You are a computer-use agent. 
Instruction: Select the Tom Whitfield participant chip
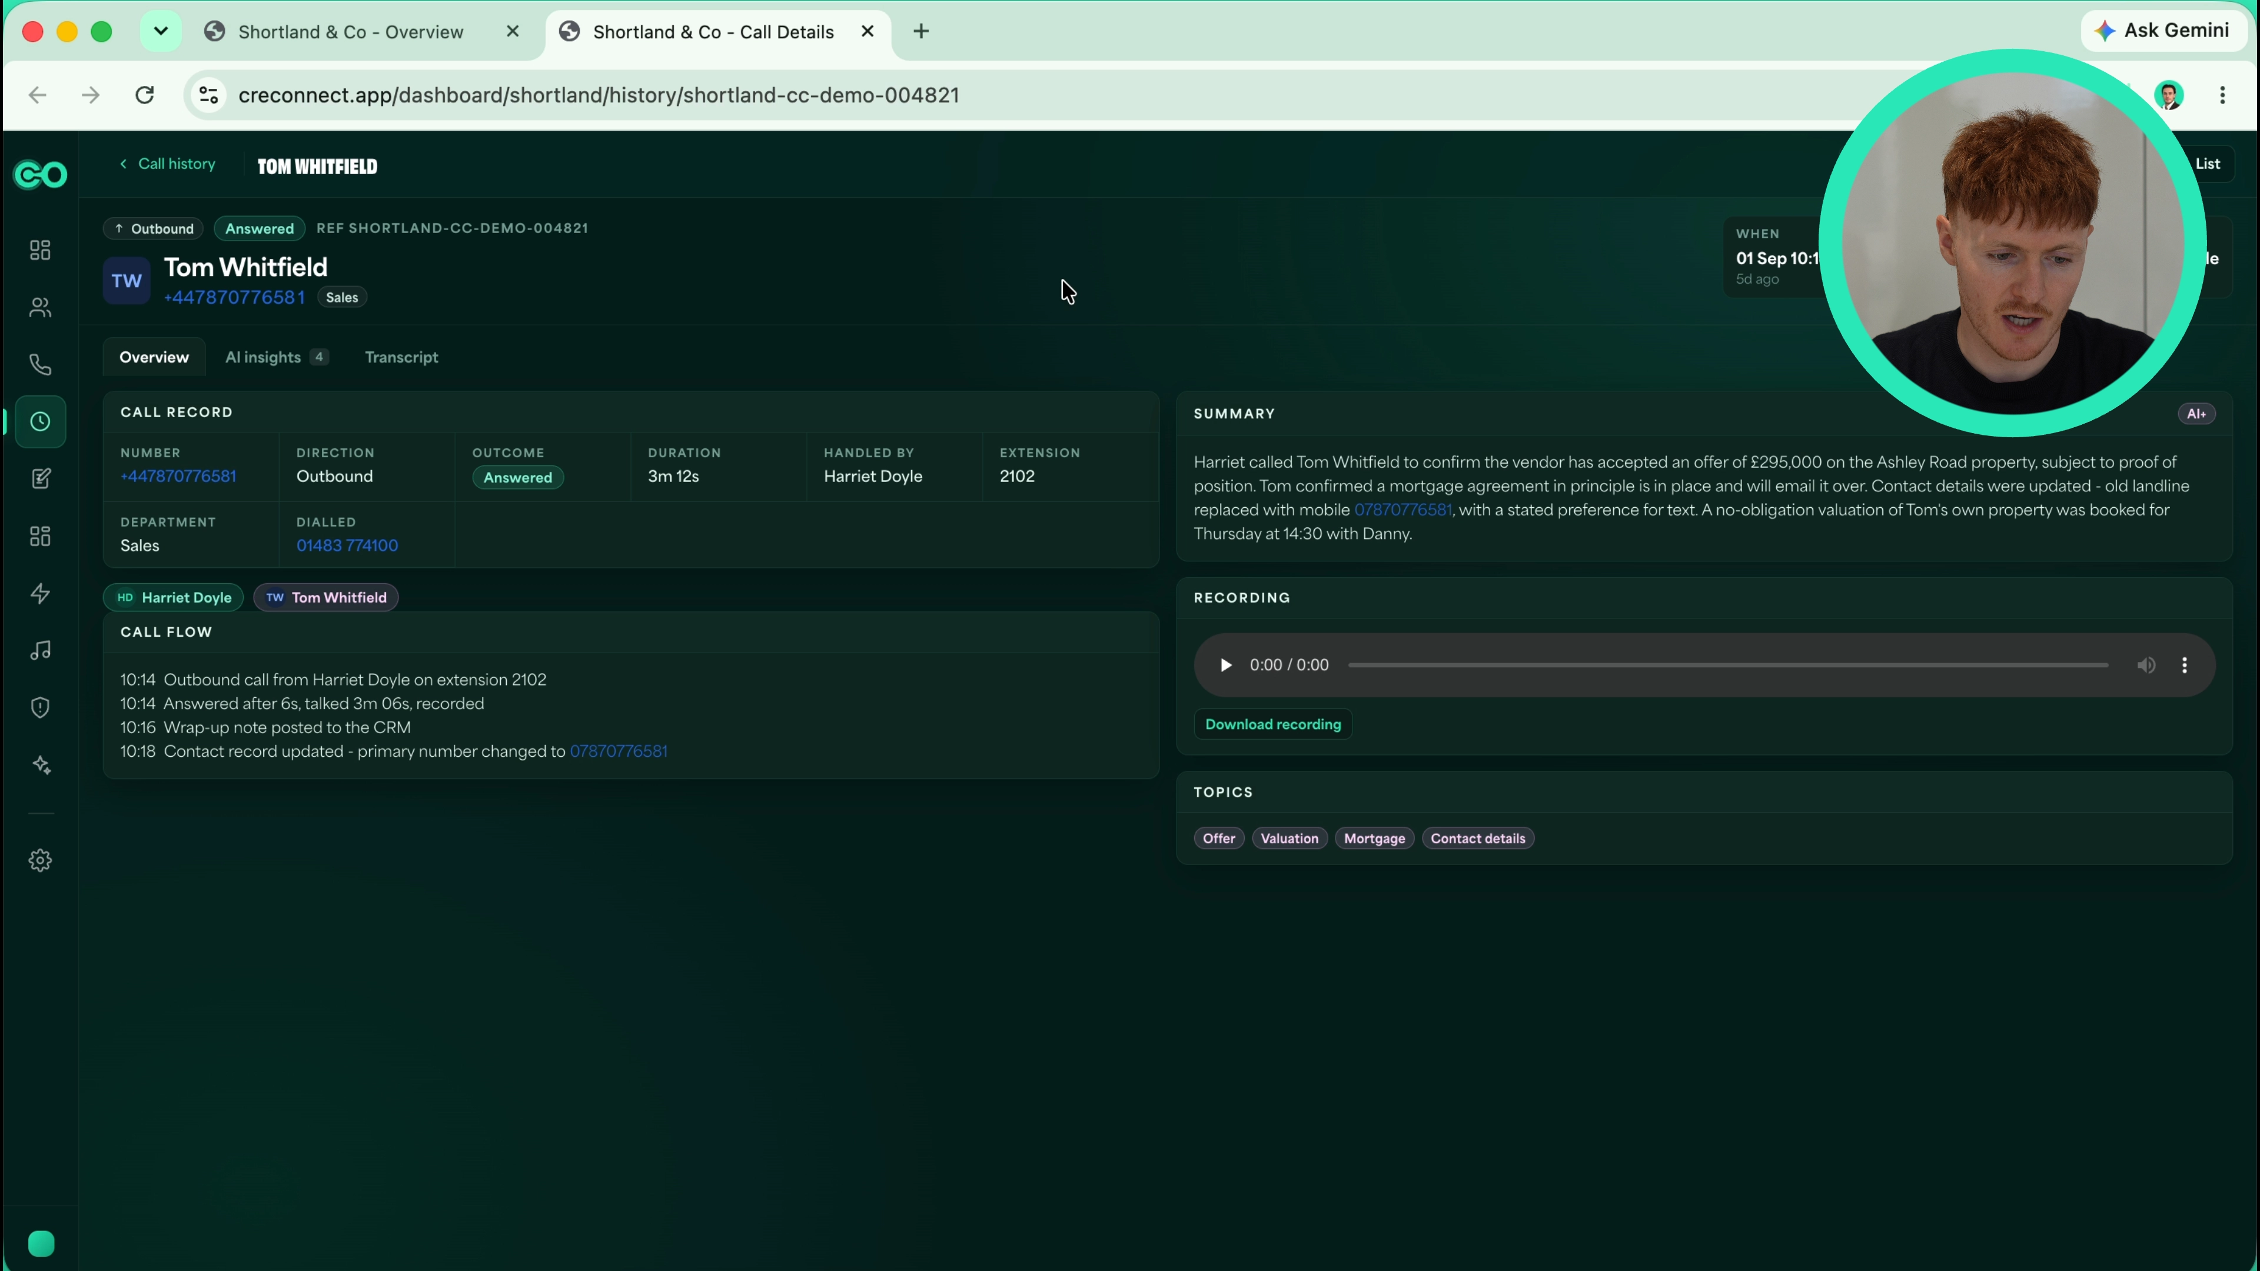point(325,597)
